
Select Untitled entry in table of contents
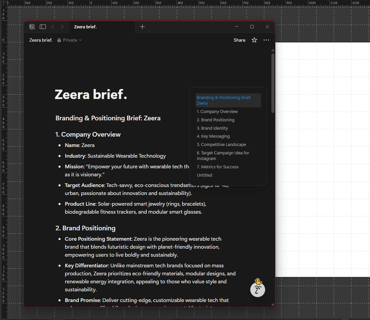pyautogui.click(x=205, y=175)
